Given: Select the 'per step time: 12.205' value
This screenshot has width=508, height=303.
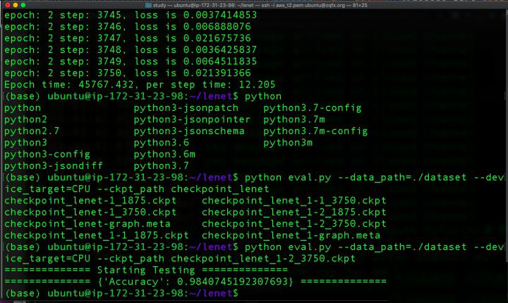Looking at the screenshot, I should click(x=210, y=85).
